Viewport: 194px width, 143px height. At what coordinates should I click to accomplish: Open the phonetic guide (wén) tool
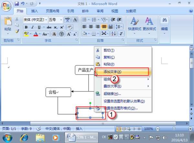(x=68, y=19)
